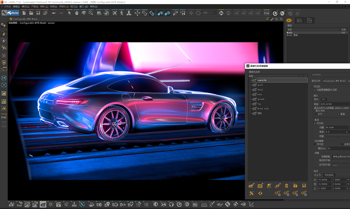Image resolution: width=350 pixels, height=209 pixels.
Task: Open the library books panel tab
Action: coord(299,20)
